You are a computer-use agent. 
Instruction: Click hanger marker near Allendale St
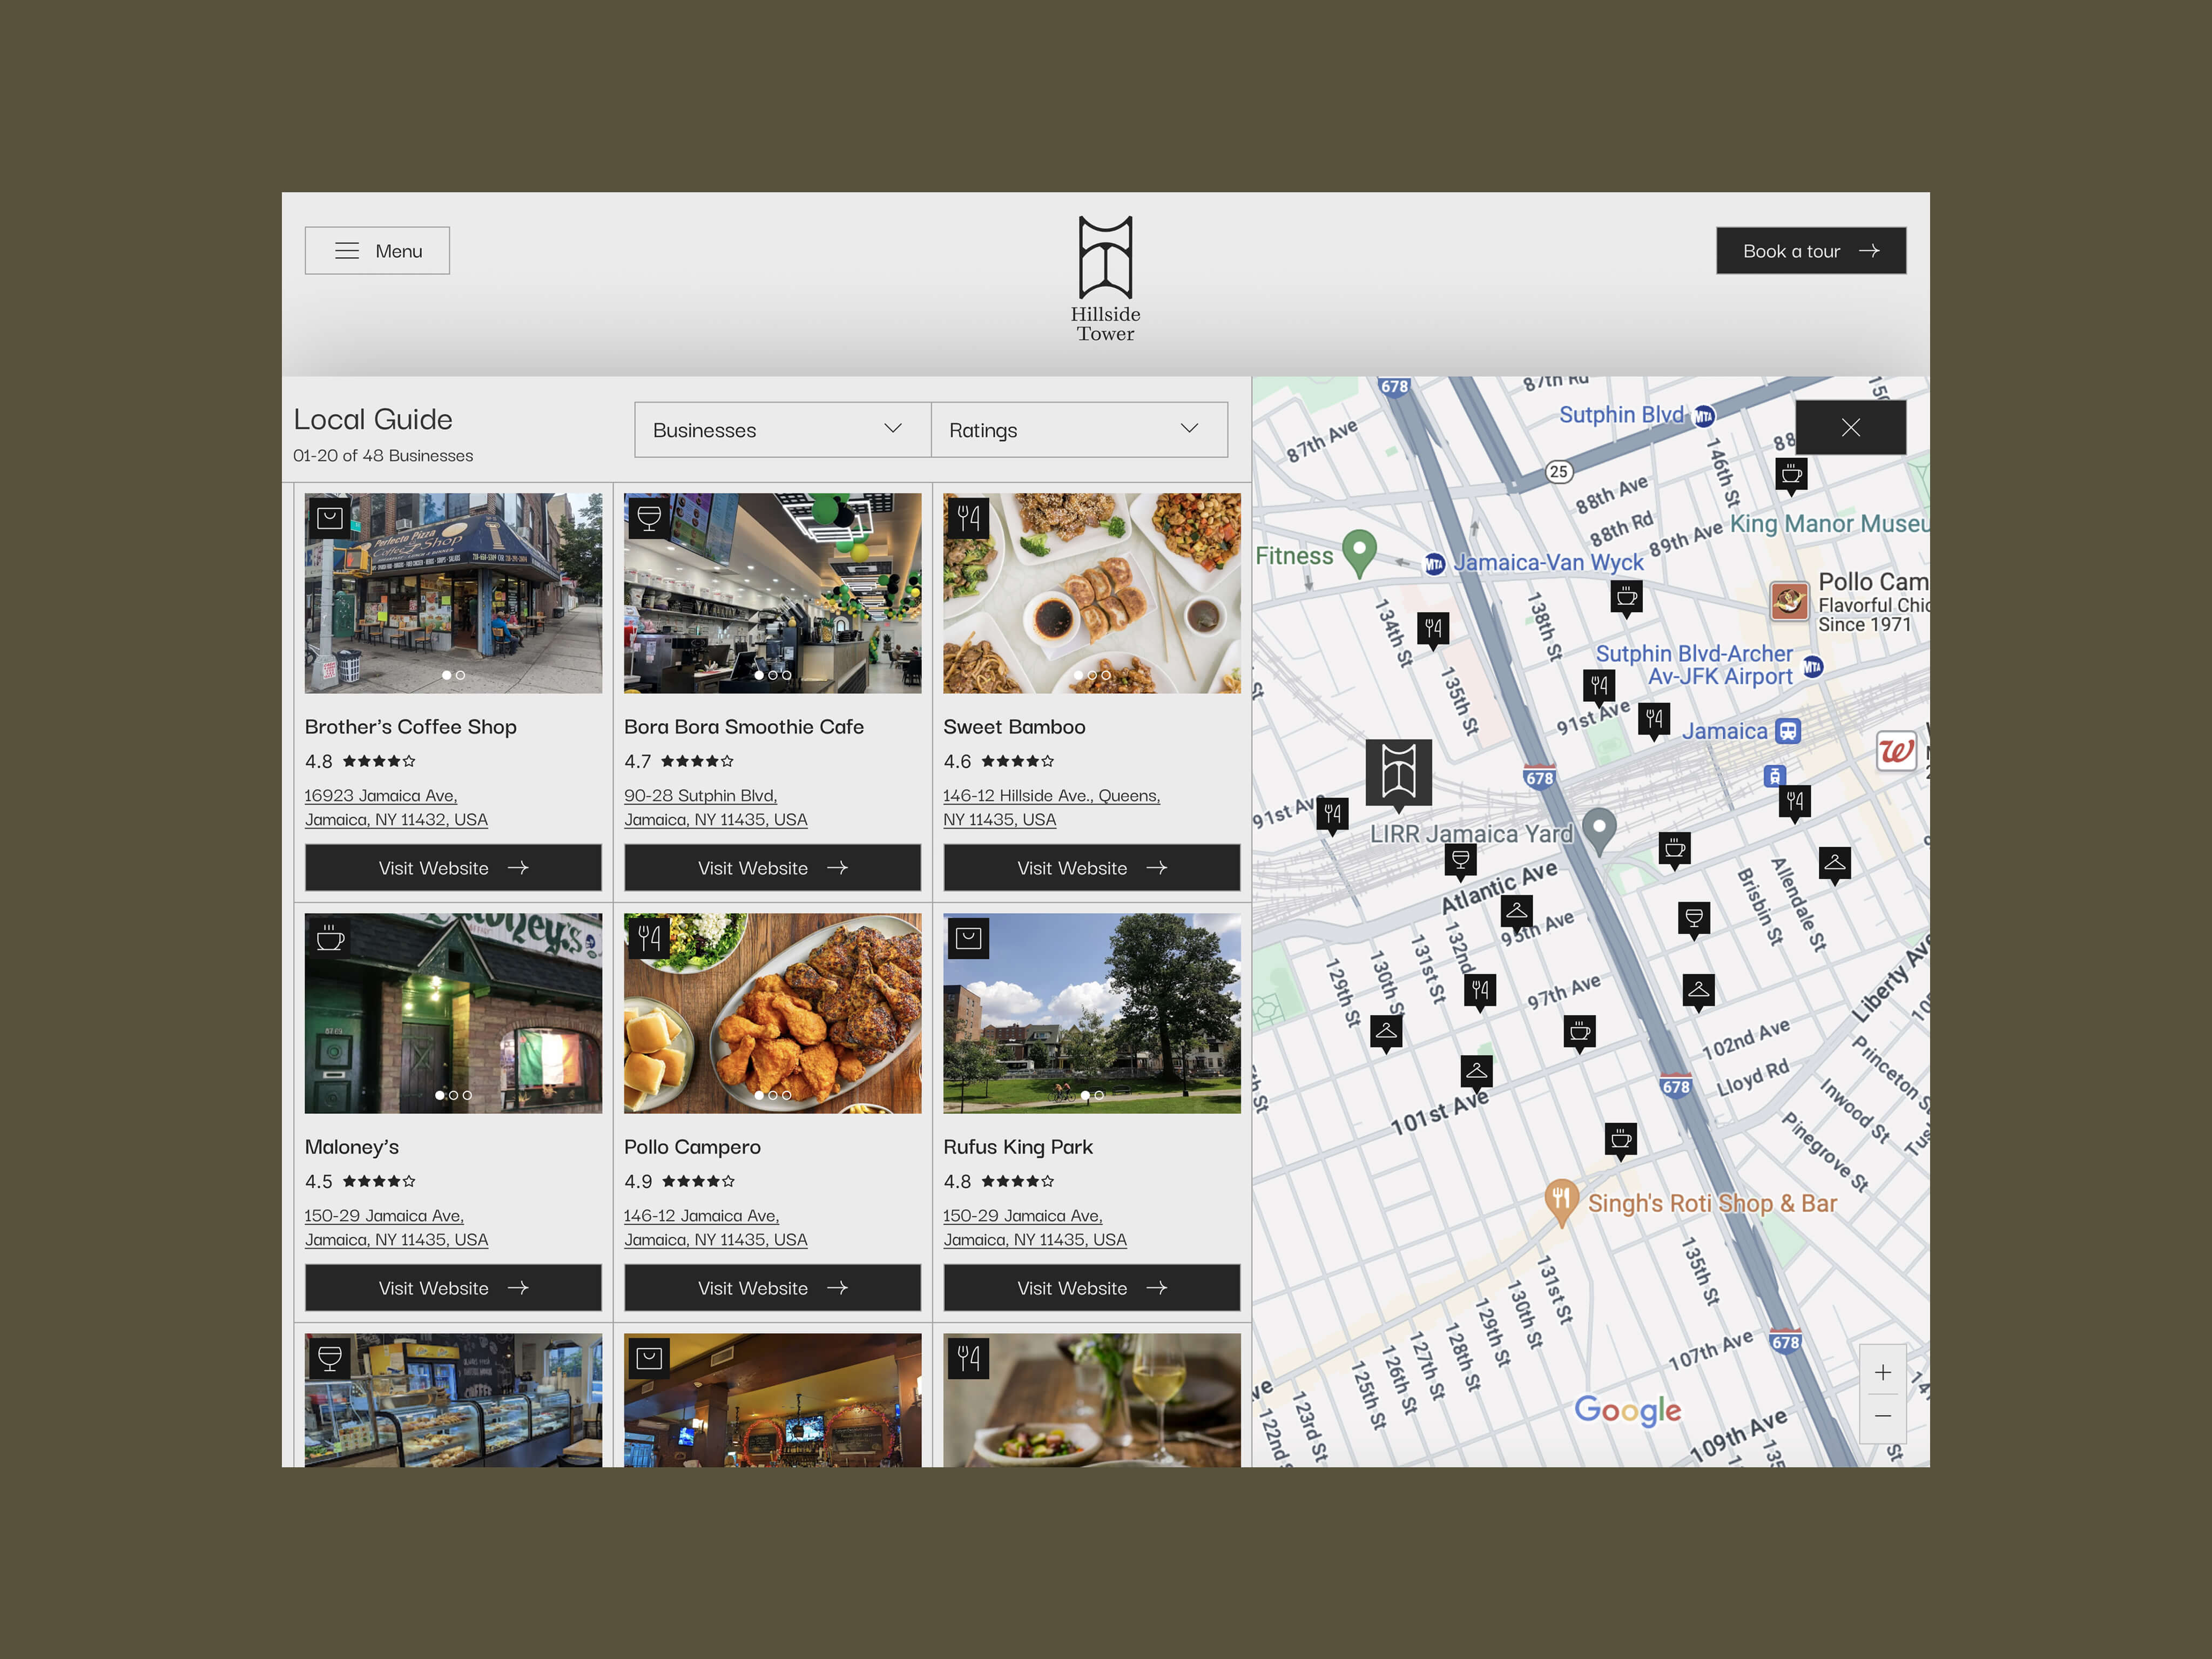[x=1835, y=864]
